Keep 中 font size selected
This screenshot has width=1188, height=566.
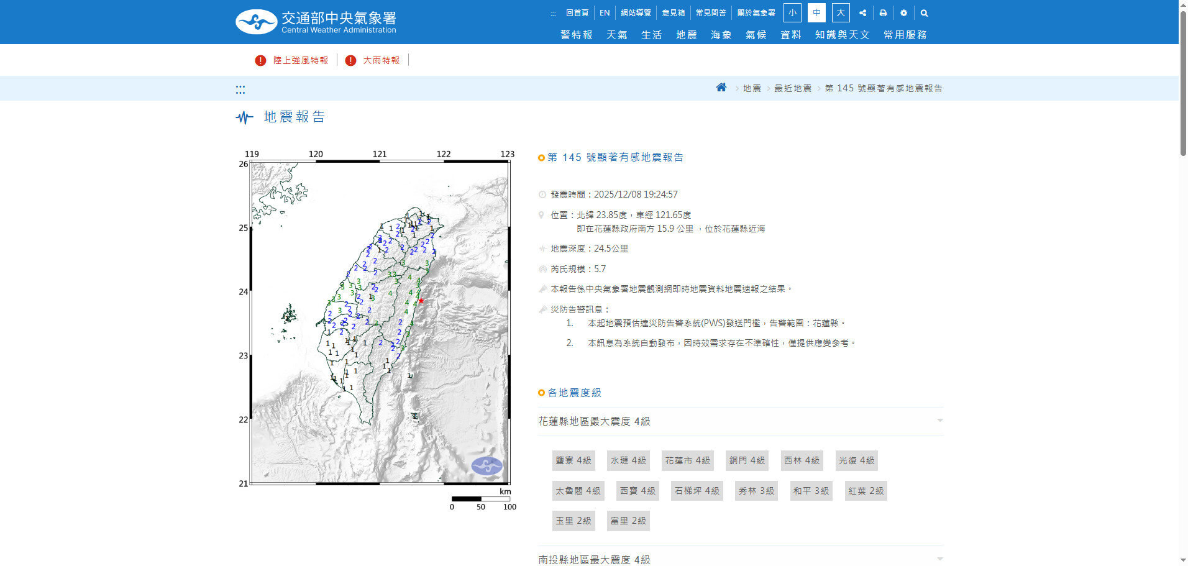[816, 12]
